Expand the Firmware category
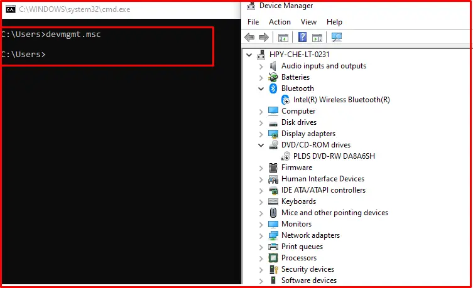 [x=261, y=168]
